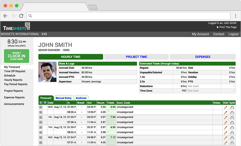This screenshot has height=146, width=241.
Task: Open Hourly Reports
Action: point(13,80)
